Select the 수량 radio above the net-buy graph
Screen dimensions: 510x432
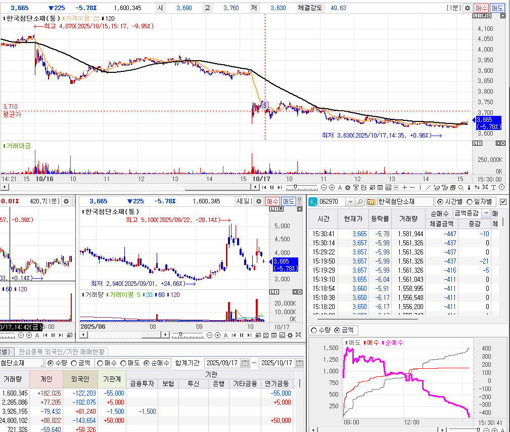(x=314, y=330)
